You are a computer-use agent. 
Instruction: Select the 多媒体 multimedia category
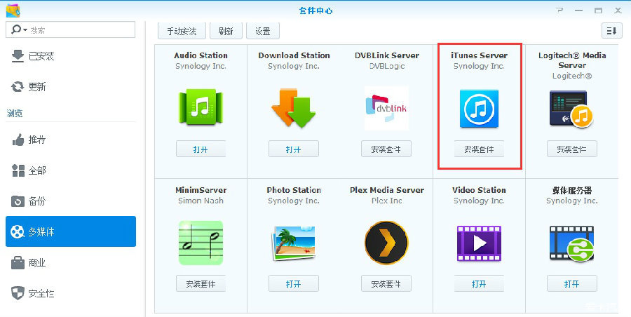pos(71,231)
